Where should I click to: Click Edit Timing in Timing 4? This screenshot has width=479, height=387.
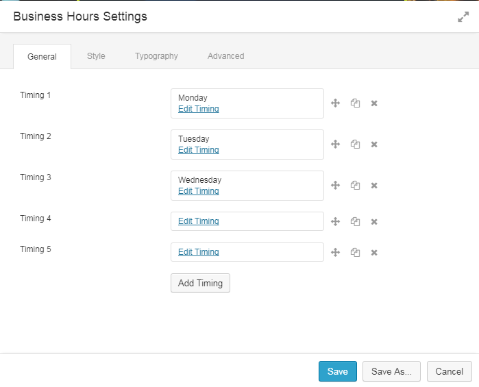click(x=199, y=221)
